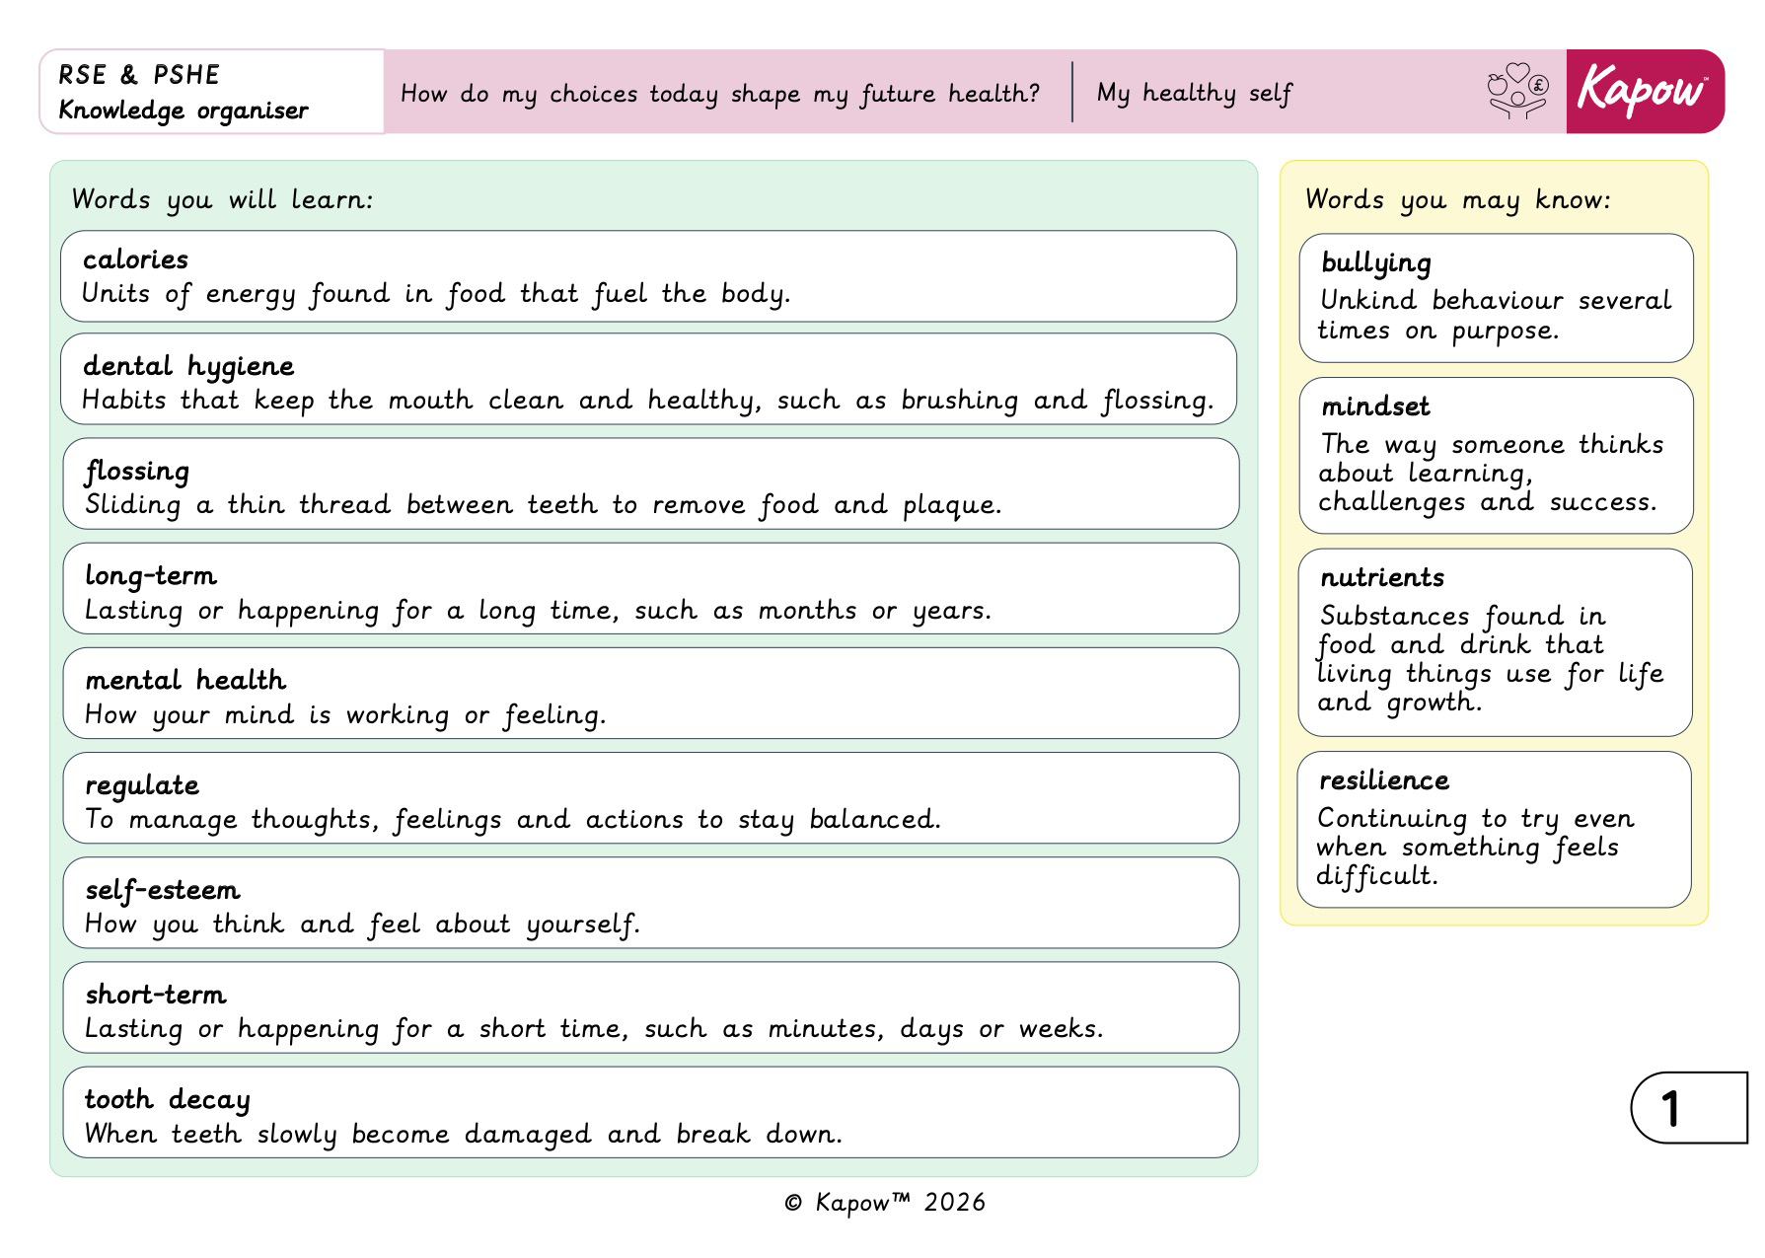Click the question 'How do my choices today shape my future health?'
Viewport: 1765px width, 1258px height.
point(720,94)
